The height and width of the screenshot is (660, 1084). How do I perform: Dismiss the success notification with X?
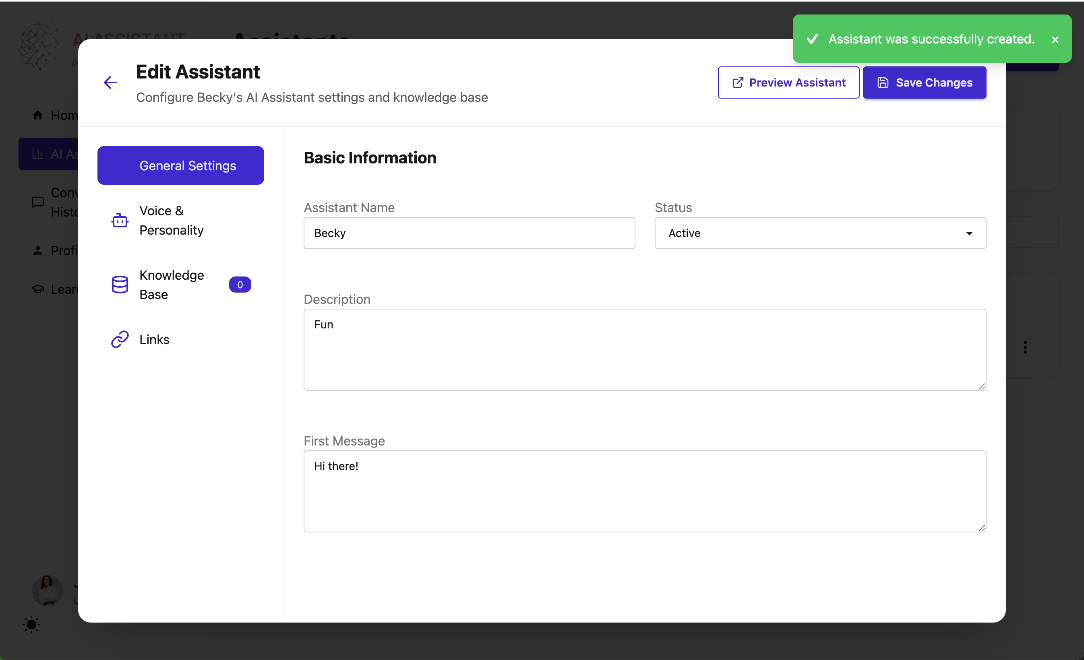[x=1055, y=39]
